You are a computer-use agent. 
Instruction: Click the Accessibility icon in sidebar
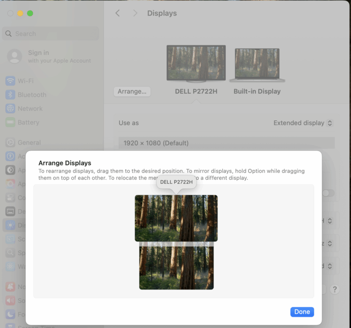coord(10,156)
